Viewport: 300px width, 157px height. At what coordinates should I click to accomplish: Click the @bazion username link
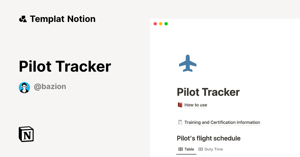click(x=50, y=86)
